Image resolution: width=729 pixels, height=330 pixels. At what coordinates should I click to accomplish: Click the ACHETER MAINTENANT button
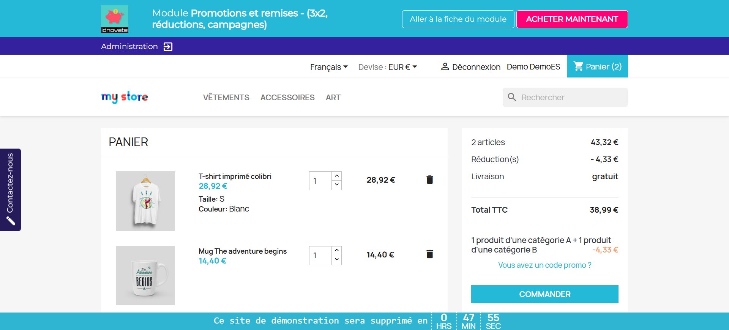click(572, 19)
